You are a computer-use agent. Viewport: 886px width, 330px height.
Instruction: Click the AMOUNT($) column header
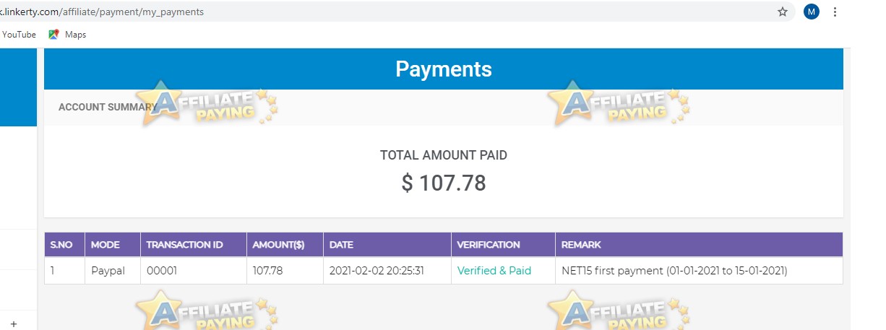285,245
